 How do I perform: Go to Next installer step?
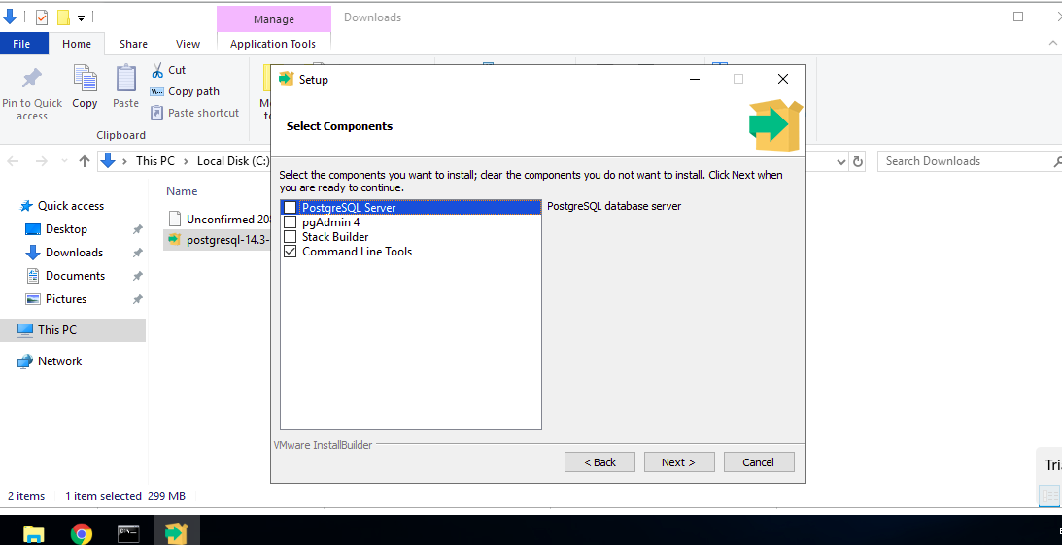(678, 462)
